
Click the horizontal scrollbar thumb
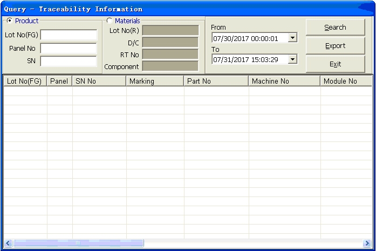(78, 243)
